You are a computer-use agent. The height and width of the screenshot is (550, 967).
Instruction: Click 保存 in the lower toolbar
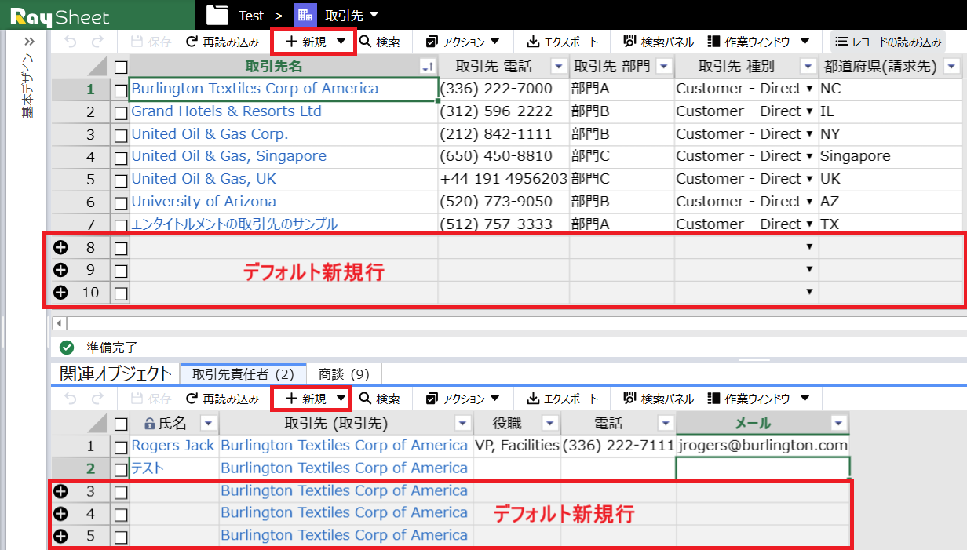coord(151,399)
